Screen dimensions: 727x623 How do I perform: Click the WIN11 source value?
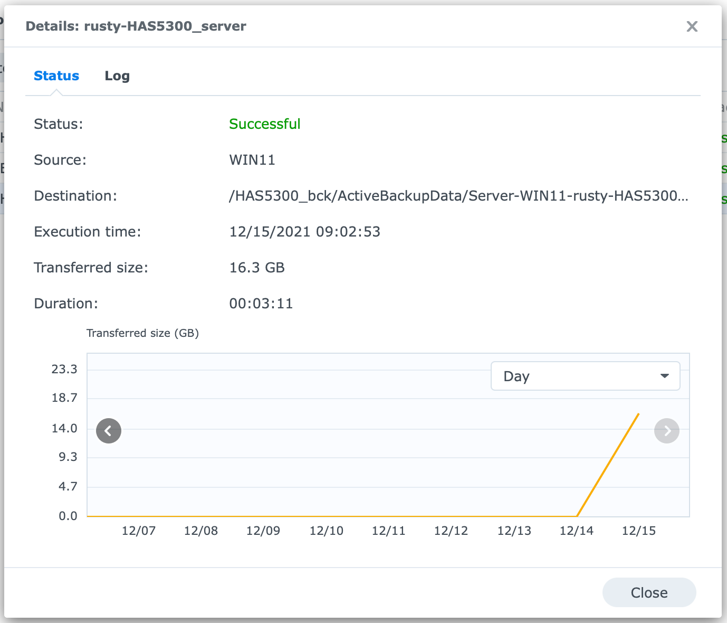pos(252,160)
